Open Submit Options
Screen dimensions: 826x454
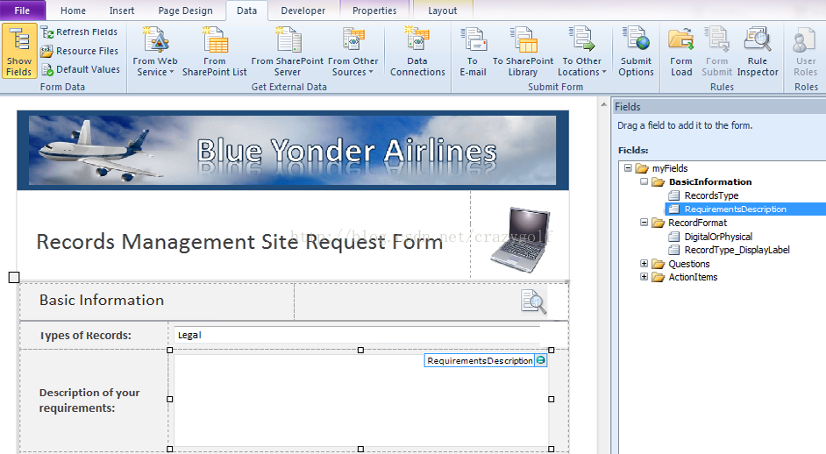(637, 52)
